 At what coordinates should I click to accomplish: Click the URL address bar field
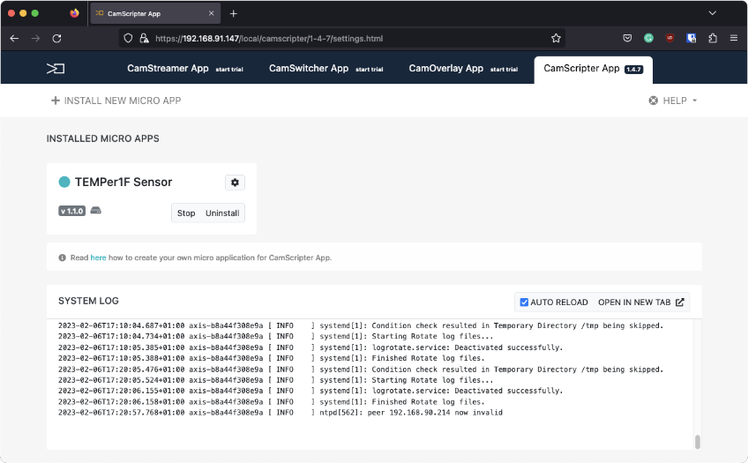tap(341, 39)
